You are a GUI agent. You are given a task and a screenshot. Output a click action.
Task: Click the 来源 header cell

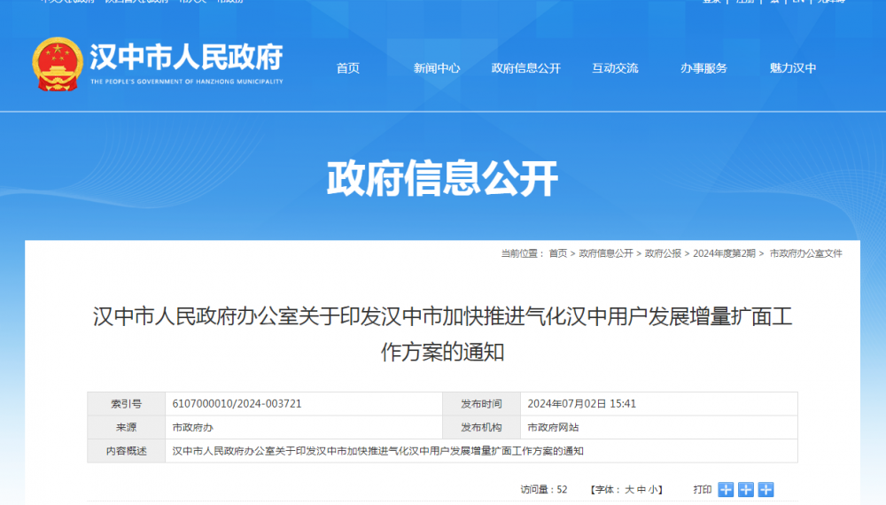(126, 428)
